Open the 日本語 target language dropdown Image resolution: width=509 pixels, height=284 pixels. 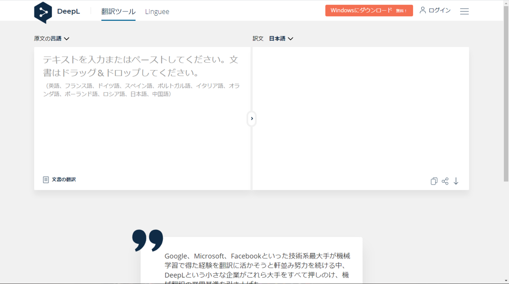281,39
